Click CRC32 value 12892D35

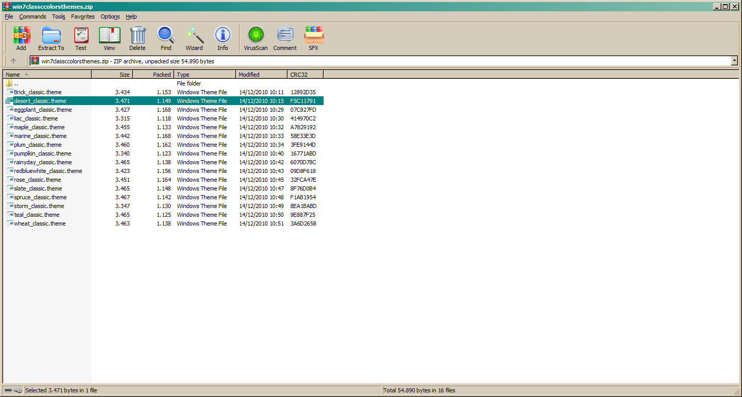pyautogui.click(x=303, y=92)
